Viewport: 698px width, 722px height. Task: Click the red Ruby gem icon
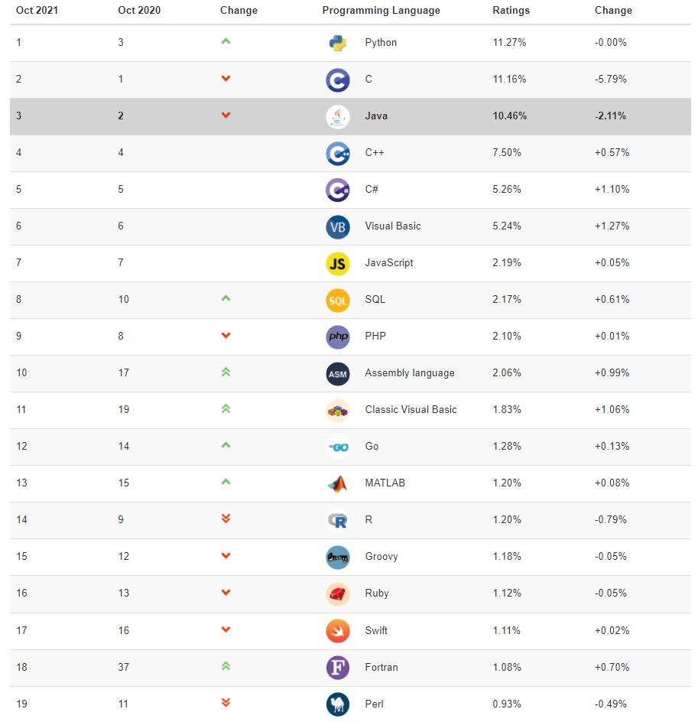point(338,594)
